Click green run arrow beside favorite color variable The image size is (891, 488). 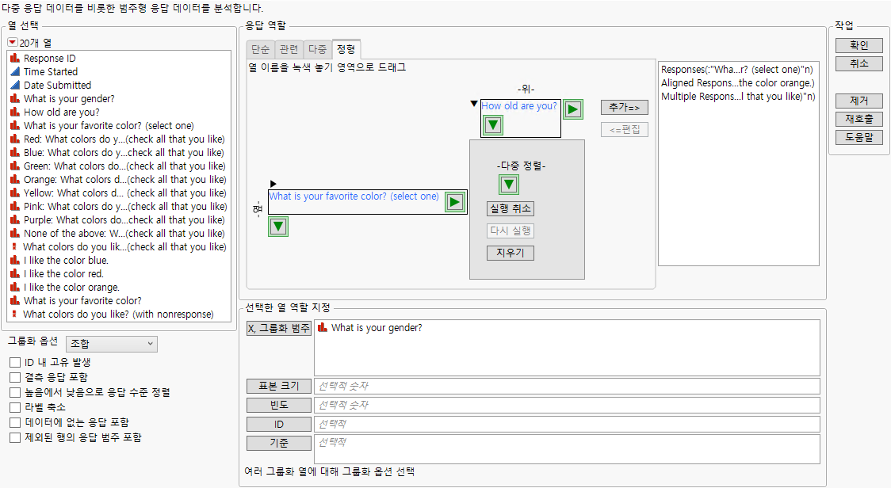(454, 202)
